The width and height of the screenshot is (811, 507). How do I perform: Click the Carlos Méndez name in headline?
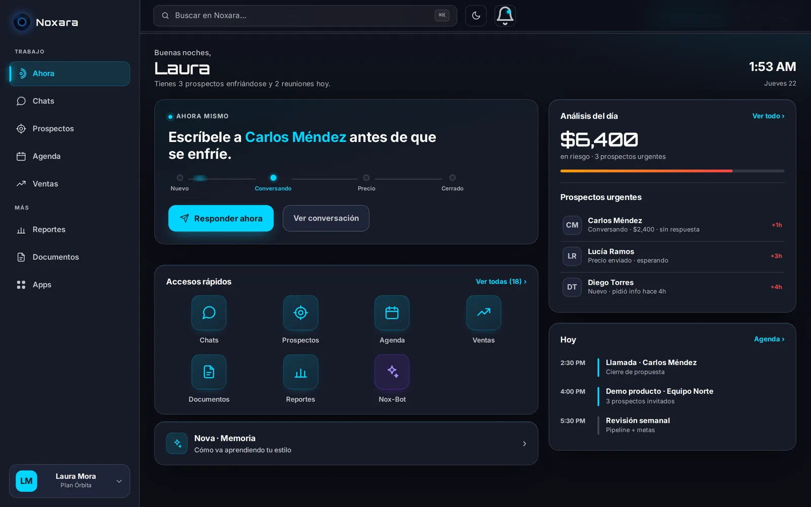click(296, 137)
